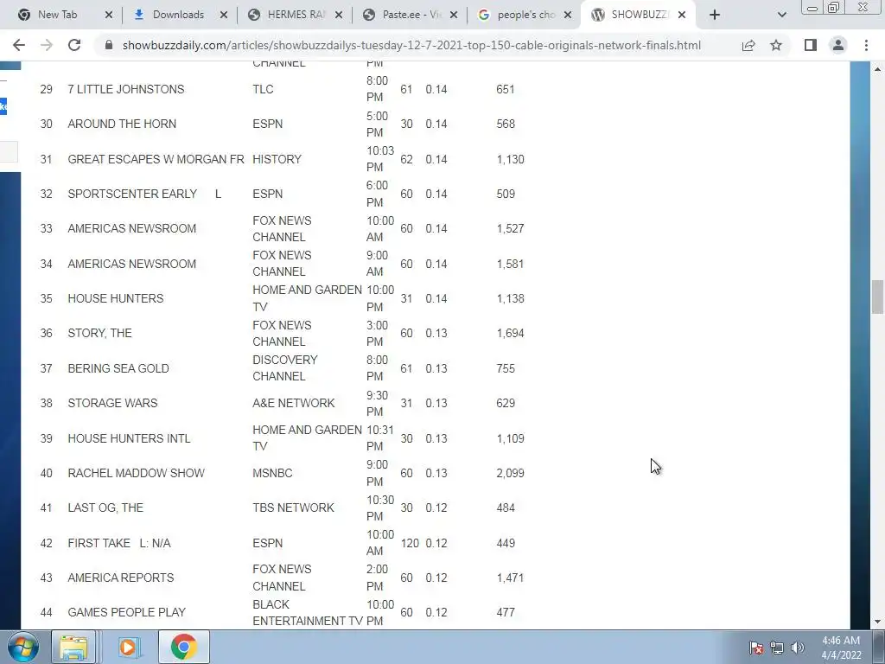Open the network tray icon
Viewport: 885px width, 664px height.
click(777, 648)
